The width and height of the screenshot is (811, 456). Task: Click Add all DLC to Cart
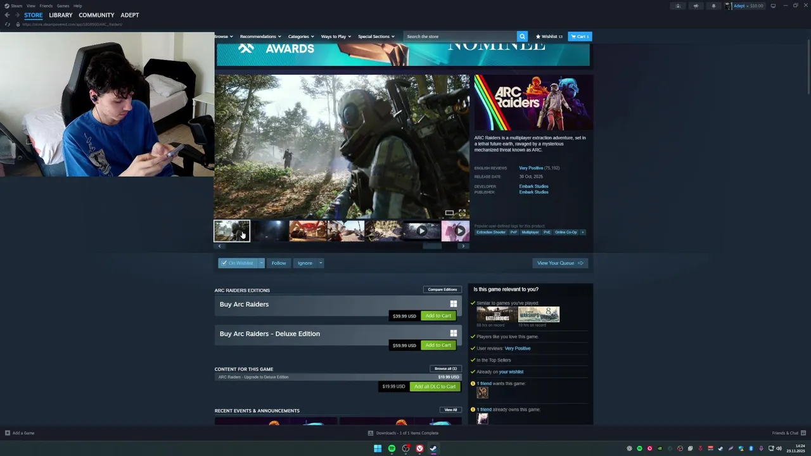tap(435, 386)
